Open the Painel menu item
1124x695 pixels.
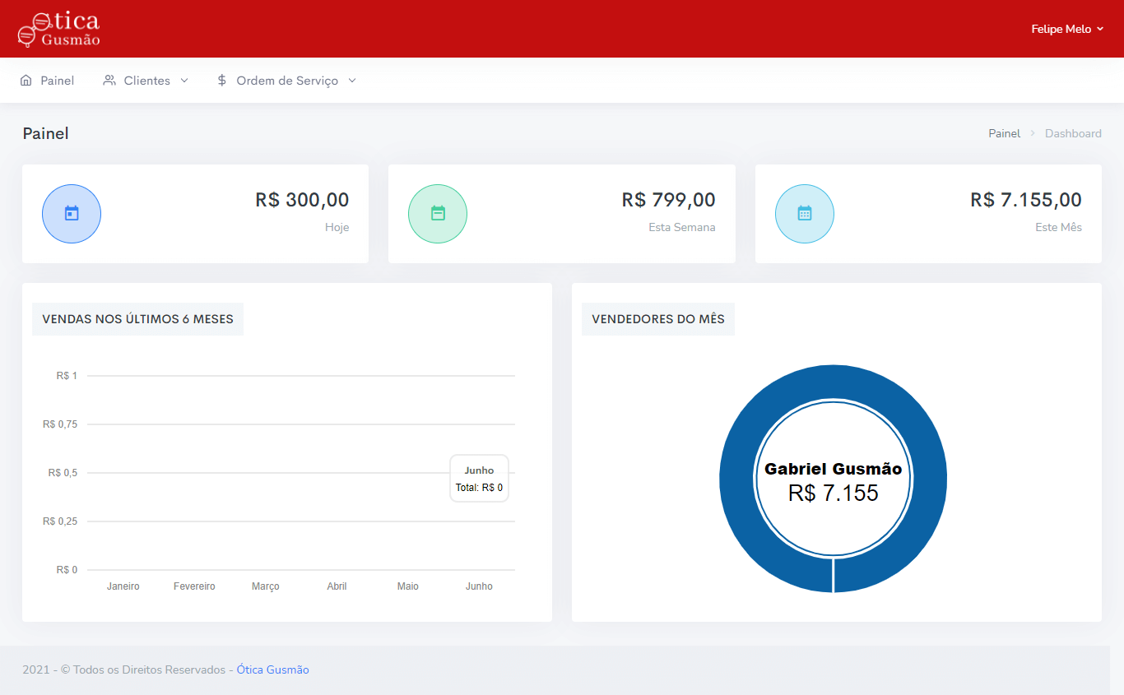(57, 81)
